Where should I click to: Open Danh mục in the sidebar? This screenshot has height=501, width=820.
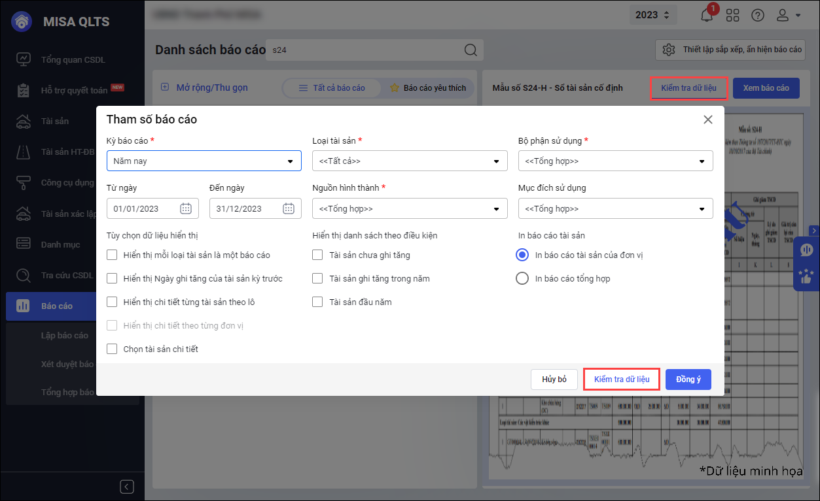[60, 244]
